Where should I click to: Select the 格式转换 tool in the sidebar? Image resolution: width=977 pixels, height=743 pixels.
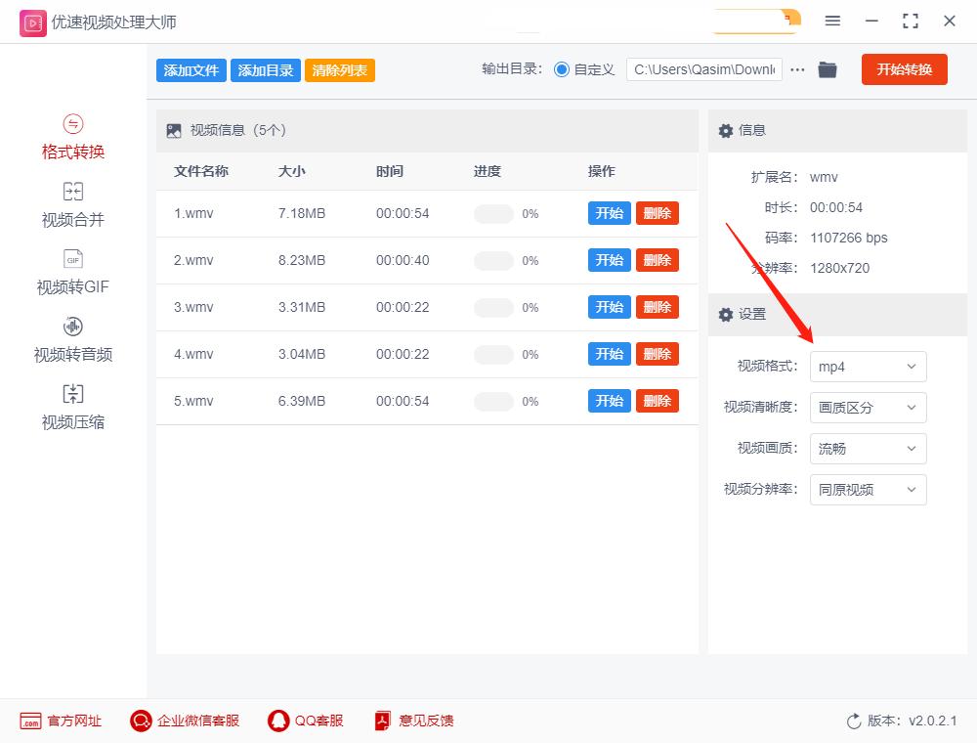[72, 137]
